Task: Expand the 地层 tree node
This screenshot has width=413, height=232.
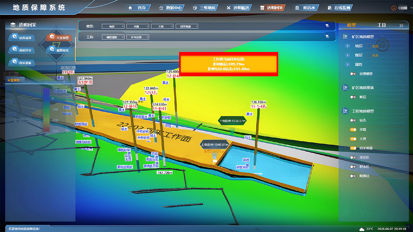Action: coord(348,46)
